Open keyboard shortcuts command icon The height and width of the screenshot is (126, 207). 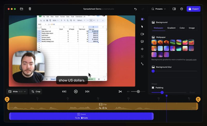142,56
